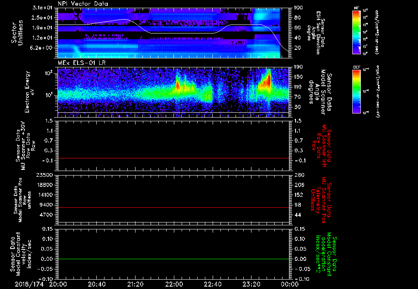Click the 110 scanner angle tick label
This screenshot has width=418, height=289.
(297, 87)
